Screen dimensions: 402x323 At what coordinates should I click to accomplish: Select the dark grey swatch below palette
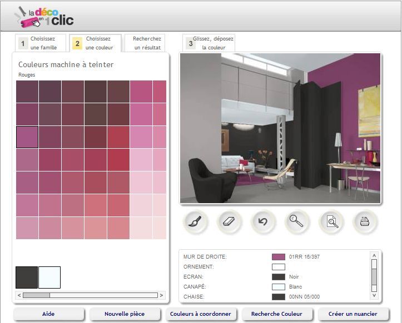pos(27,277)
